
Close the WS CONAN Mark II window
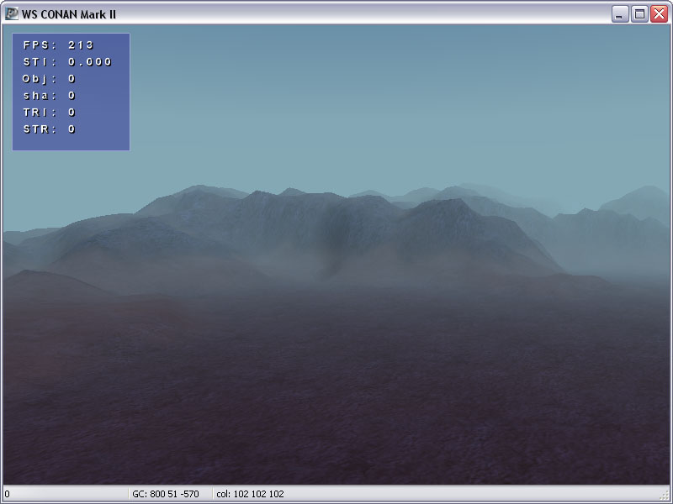pos(659,14)
